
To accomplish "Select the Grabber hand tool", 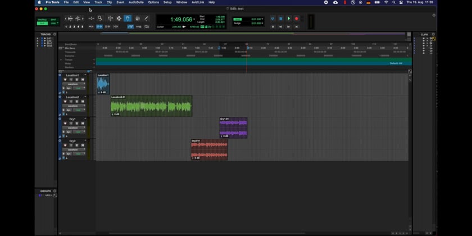I will coord(128,19).
